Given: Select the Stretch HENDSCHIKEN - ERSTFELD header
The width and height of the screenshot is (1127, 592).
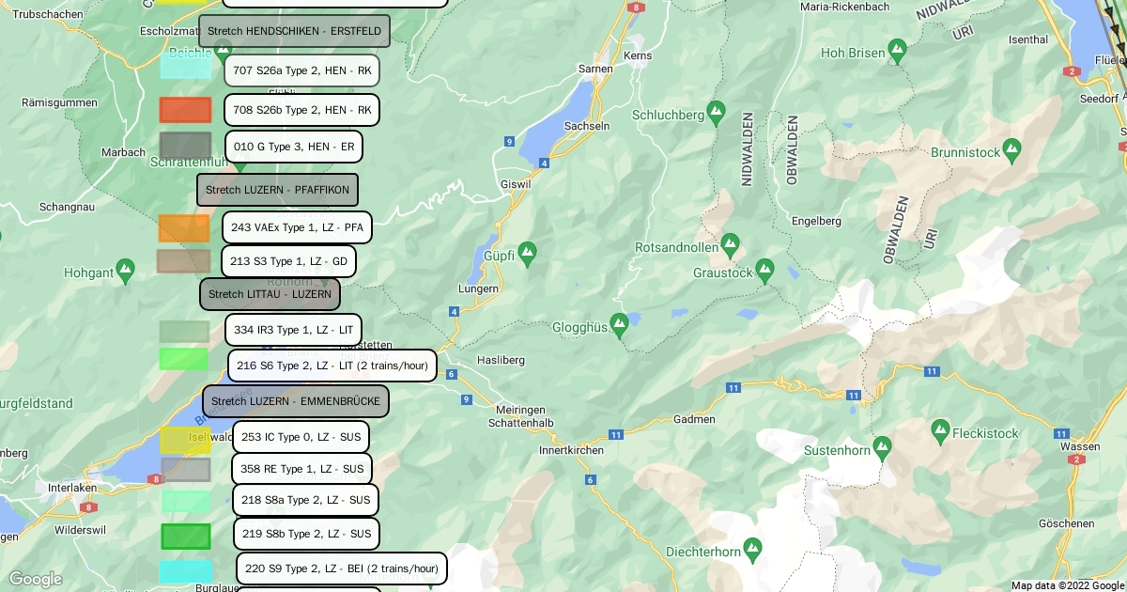Looking at the screenshot, I should [x=294, y=31].
